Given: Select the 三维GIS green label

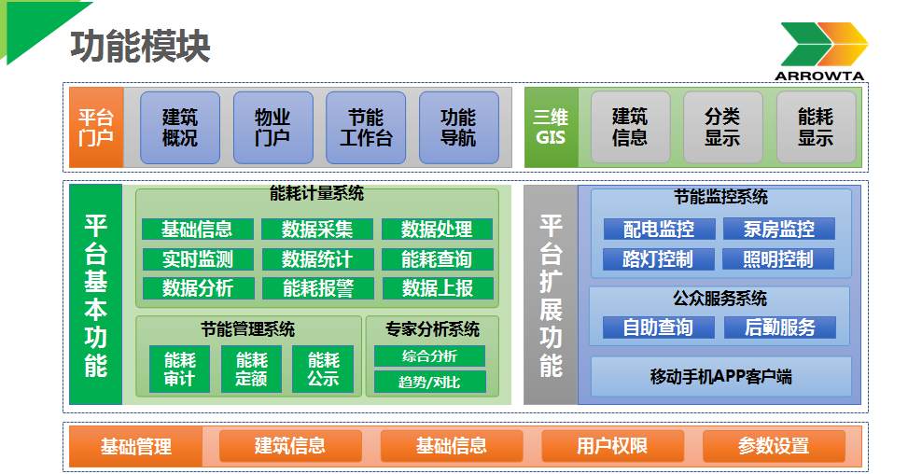Looking at the screenshot, I should (551, 128).
